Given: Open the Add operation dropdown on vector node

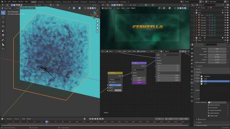Looking at the screenshot, I should (139, 70).
